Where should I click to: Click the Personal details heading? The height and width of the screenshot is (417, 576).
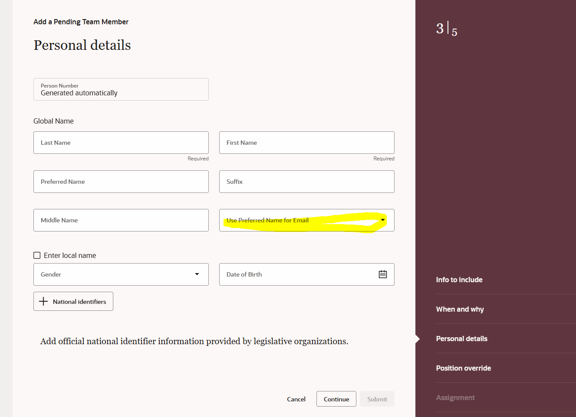[x=82, y=45]
